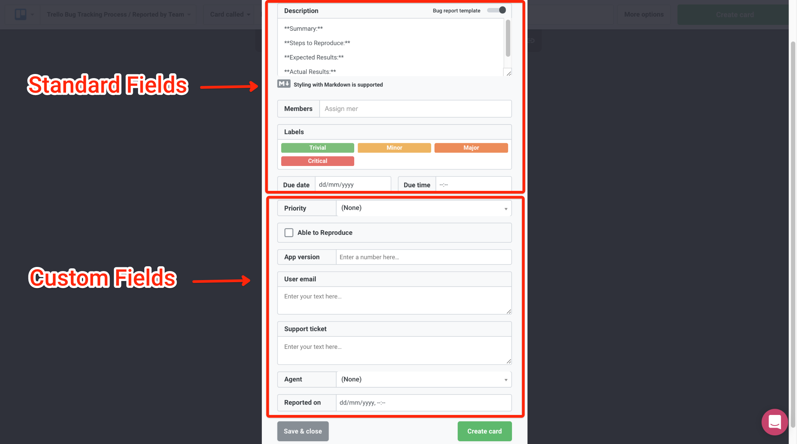The width and height of the screenshot is (797, 444).
Task: Click the description box scrollbar
Action: pyautogui.click(x=508, y=38)
